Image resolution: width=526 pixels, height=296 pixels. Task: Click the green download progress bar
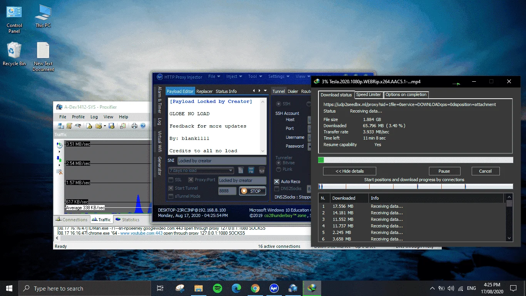pos(415,160)
